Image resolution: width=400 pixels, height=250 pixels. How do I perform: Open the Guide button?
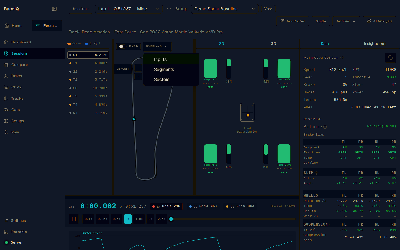click(321, 21)
